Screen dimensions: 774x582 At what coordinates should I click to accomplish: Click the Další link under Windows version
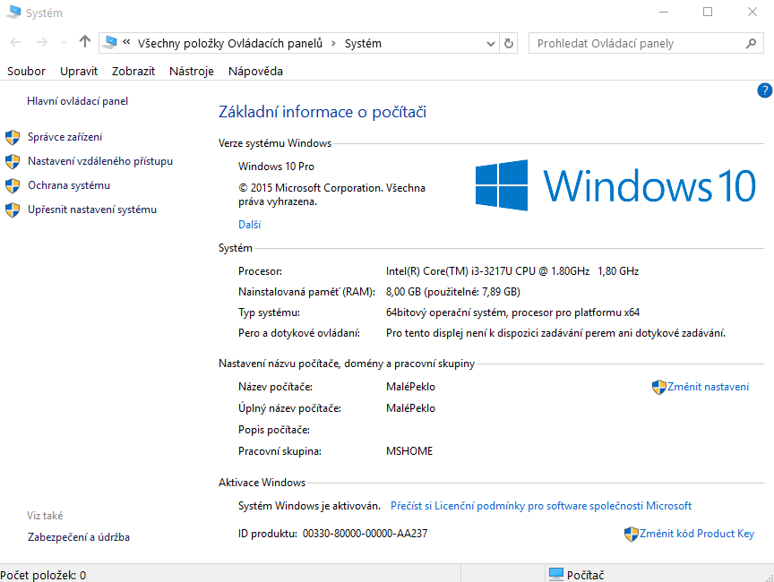249,225
